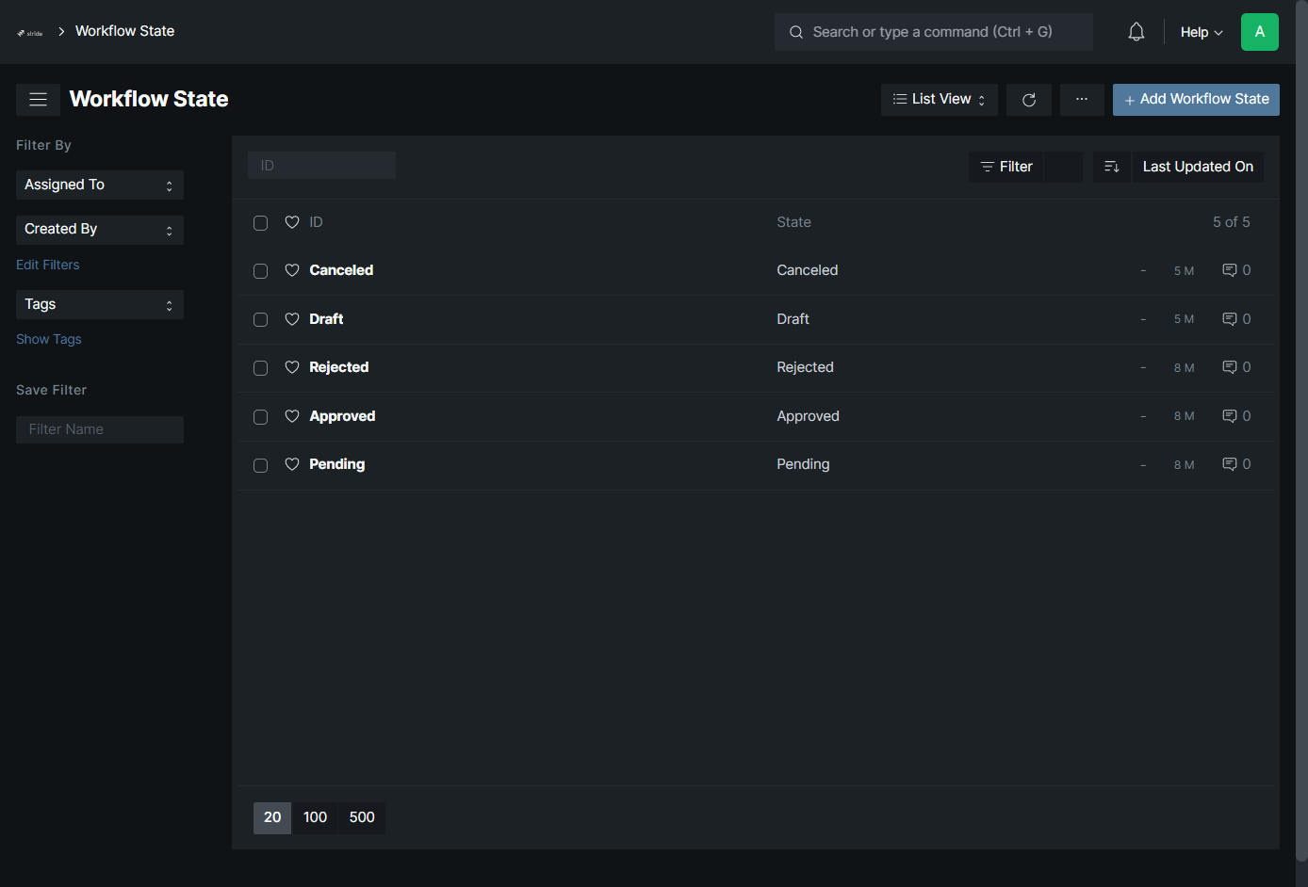Click Edit Filters link
Image resolution: width=1308 pixels, height=887 pixels.
pyautogui.click(x=48, y=265)
